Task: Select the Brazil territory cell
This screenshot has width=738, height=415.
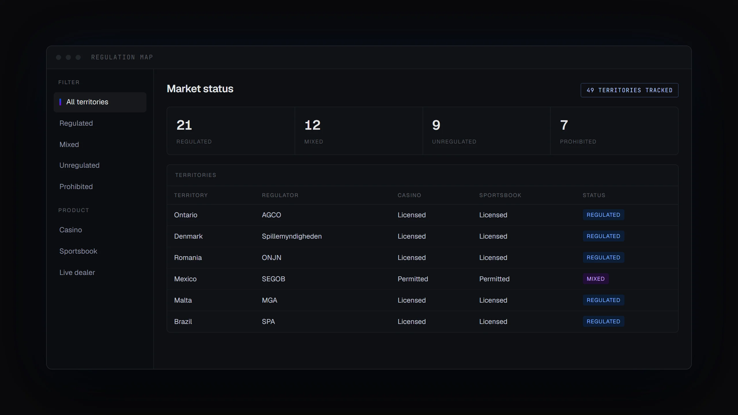Action: [183, 322]
